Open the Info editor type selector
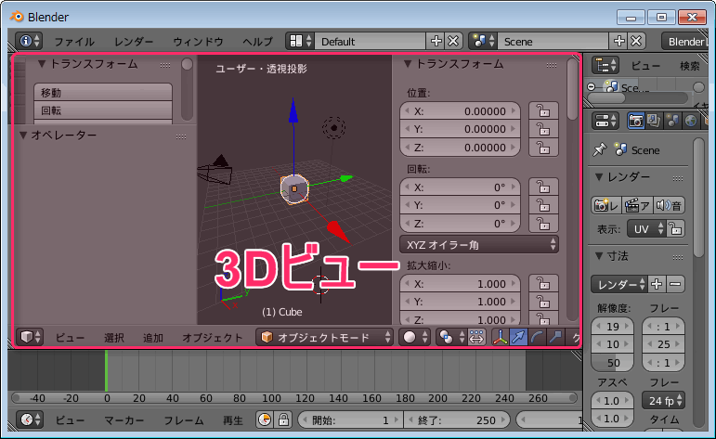The image size is (716, 439). pos(29,41)
